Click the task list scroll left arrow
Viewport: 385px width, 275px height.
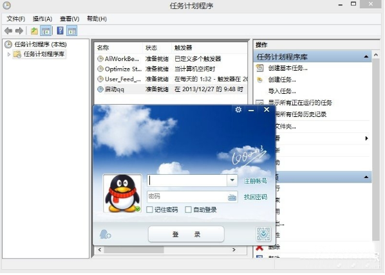[x=99, y=250]
